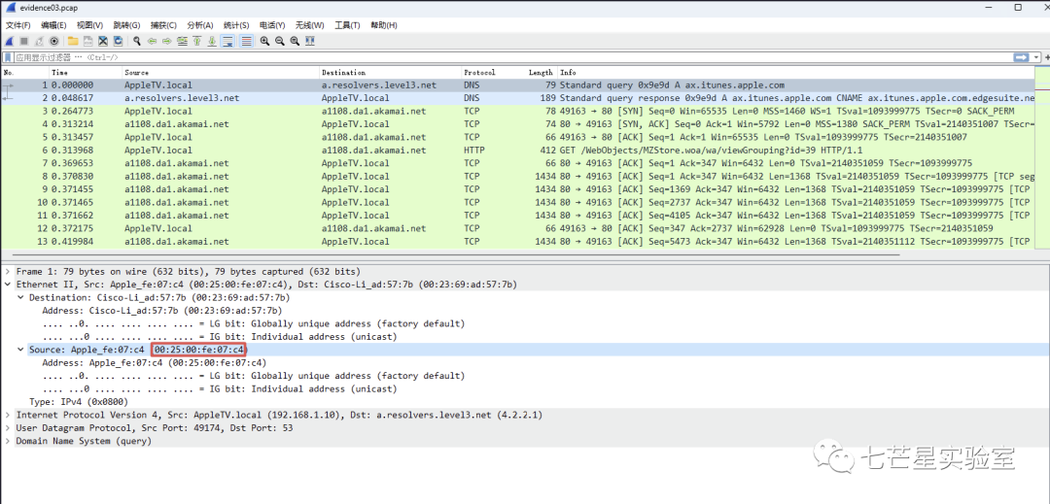Image resolution: width=1050 pixels, height=504 pixels.
Task: Open the 电话(Y) menu
Action: (x=272, y=25)
